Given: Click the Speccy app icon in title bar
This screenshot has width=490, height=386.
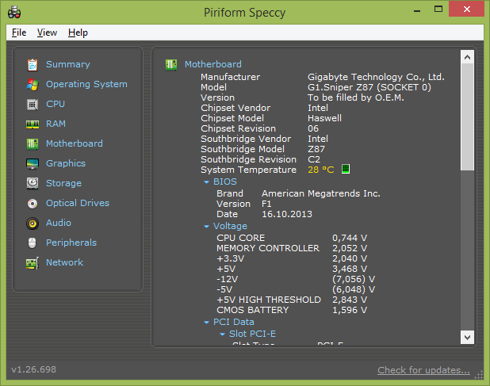Looking at the screenshot, I should 14,13.
